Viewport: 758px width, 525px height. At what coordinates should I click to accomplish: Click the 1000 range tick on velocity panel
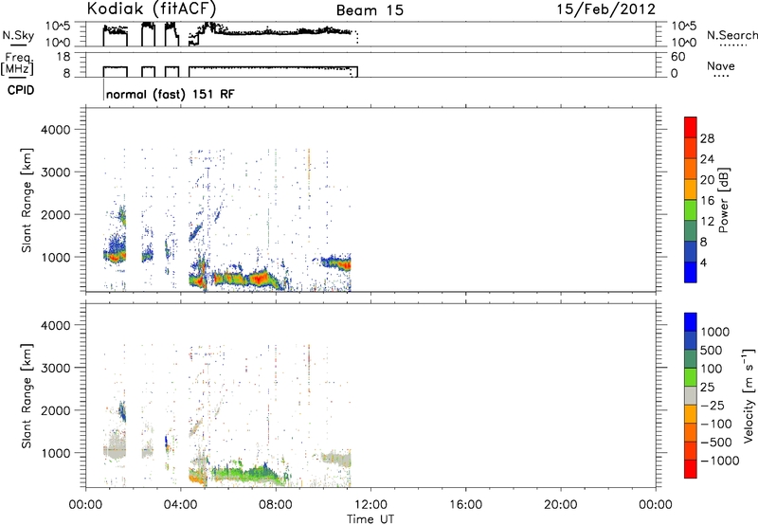[55, 453]
